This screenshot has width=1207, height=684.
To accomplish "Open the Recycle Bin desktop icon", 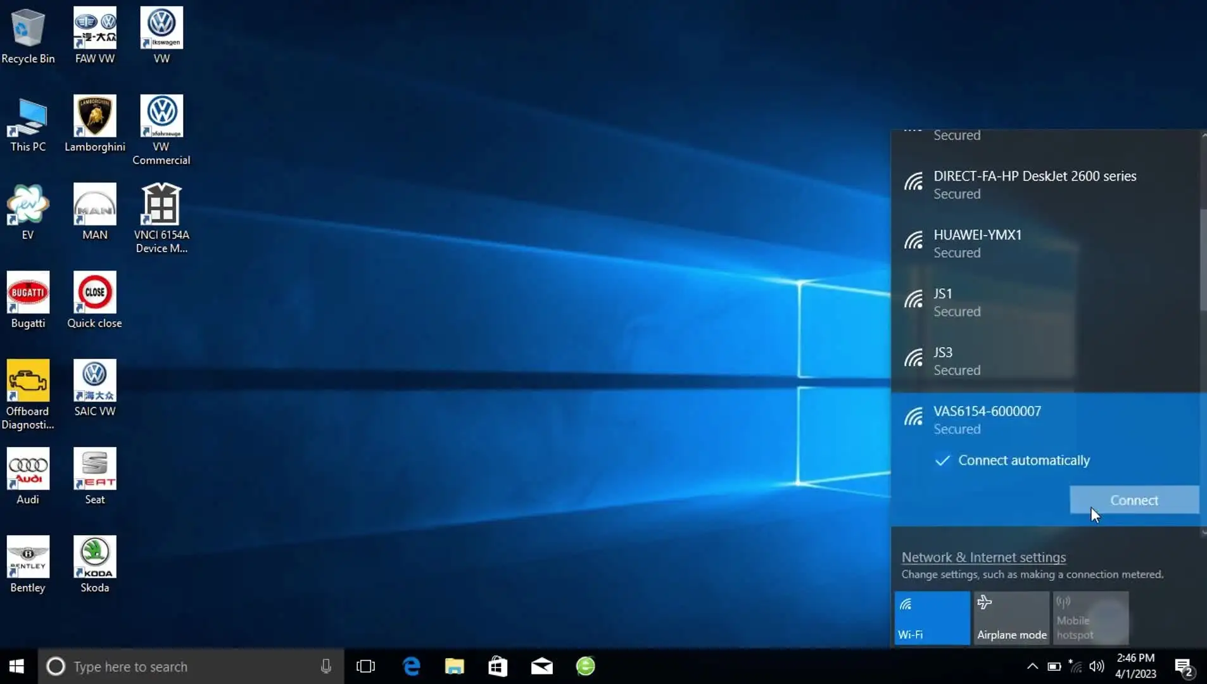I will pos(28,36).
